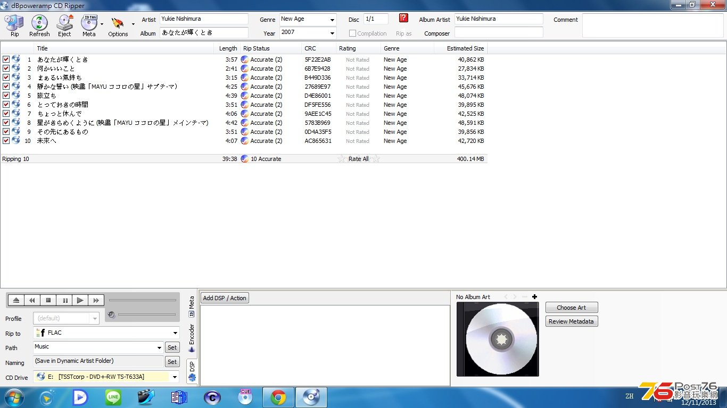Image resolution: width=727 pixels, height=408 pixels.
Task: Click the red question mark help icon
Action: point(403,18)
